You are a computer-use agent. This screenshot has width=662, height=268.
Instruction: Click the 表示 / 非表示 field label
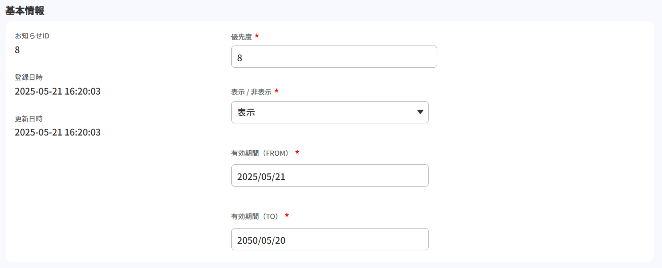[251, 93]
